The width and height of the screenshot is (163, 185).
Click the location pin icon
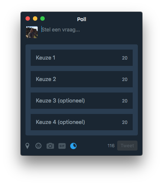tap(27, 146)
